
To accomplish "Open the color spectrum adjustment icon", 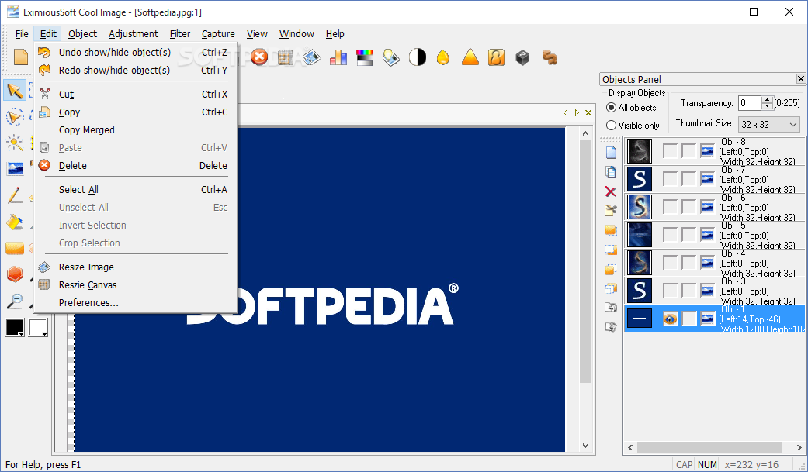I will (364, 57).
